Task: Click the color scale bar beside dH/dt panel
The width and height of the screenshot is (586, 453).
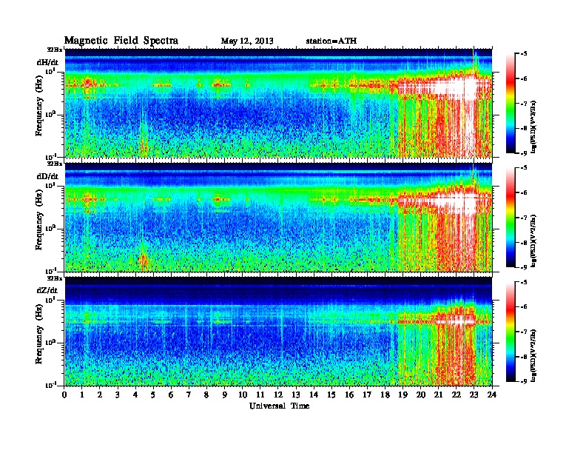Action: click(x=511, y=103)
